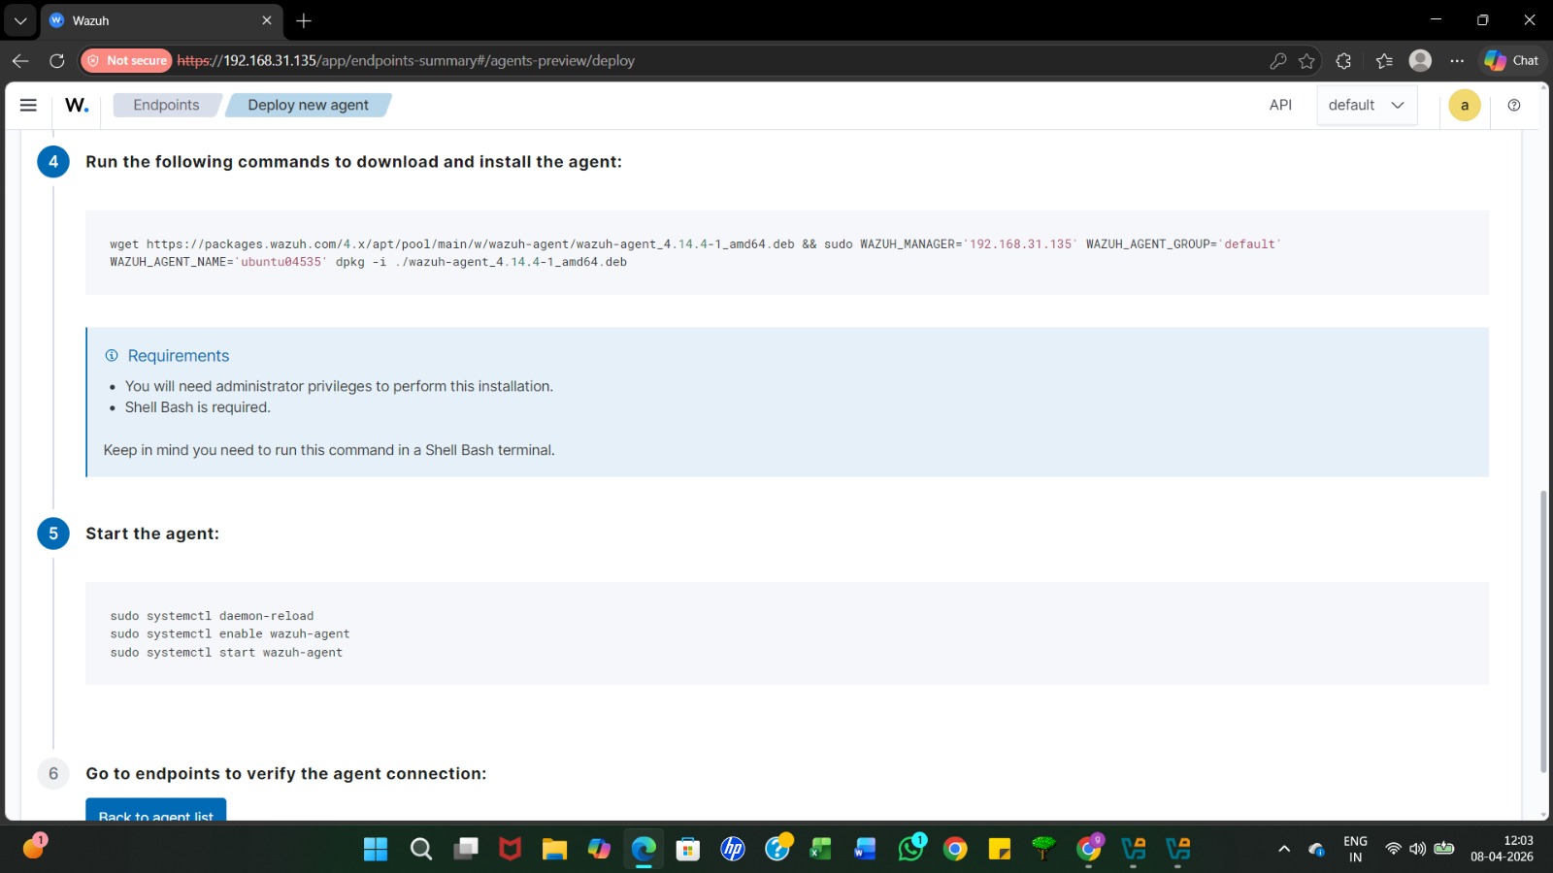The image size is (1553, 873).
Task: Open the ENG IN language switcher
Action: pos(1355,850)
